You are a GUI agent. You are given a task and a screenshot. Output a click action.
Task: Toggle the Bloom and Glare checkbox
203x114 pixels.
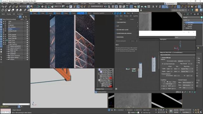click(137, 30)
